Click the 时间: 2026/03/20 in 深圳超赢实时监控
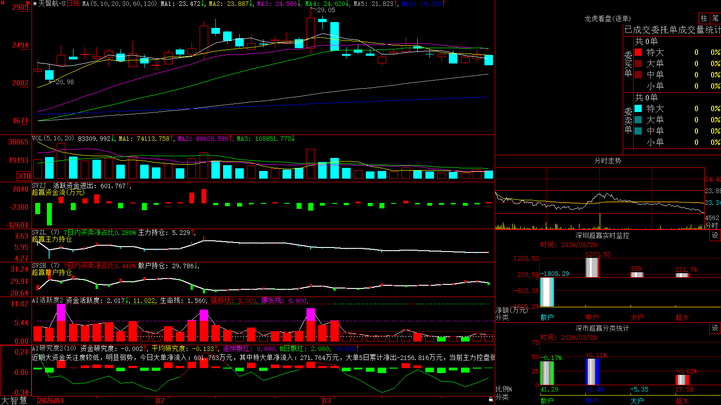Viewport: 721px width, 405px height. [x=569, y=245]
